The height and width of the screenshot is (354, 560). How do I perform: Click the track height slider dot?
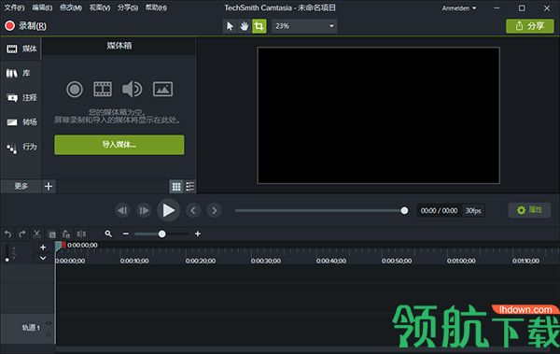coord(7,260)
